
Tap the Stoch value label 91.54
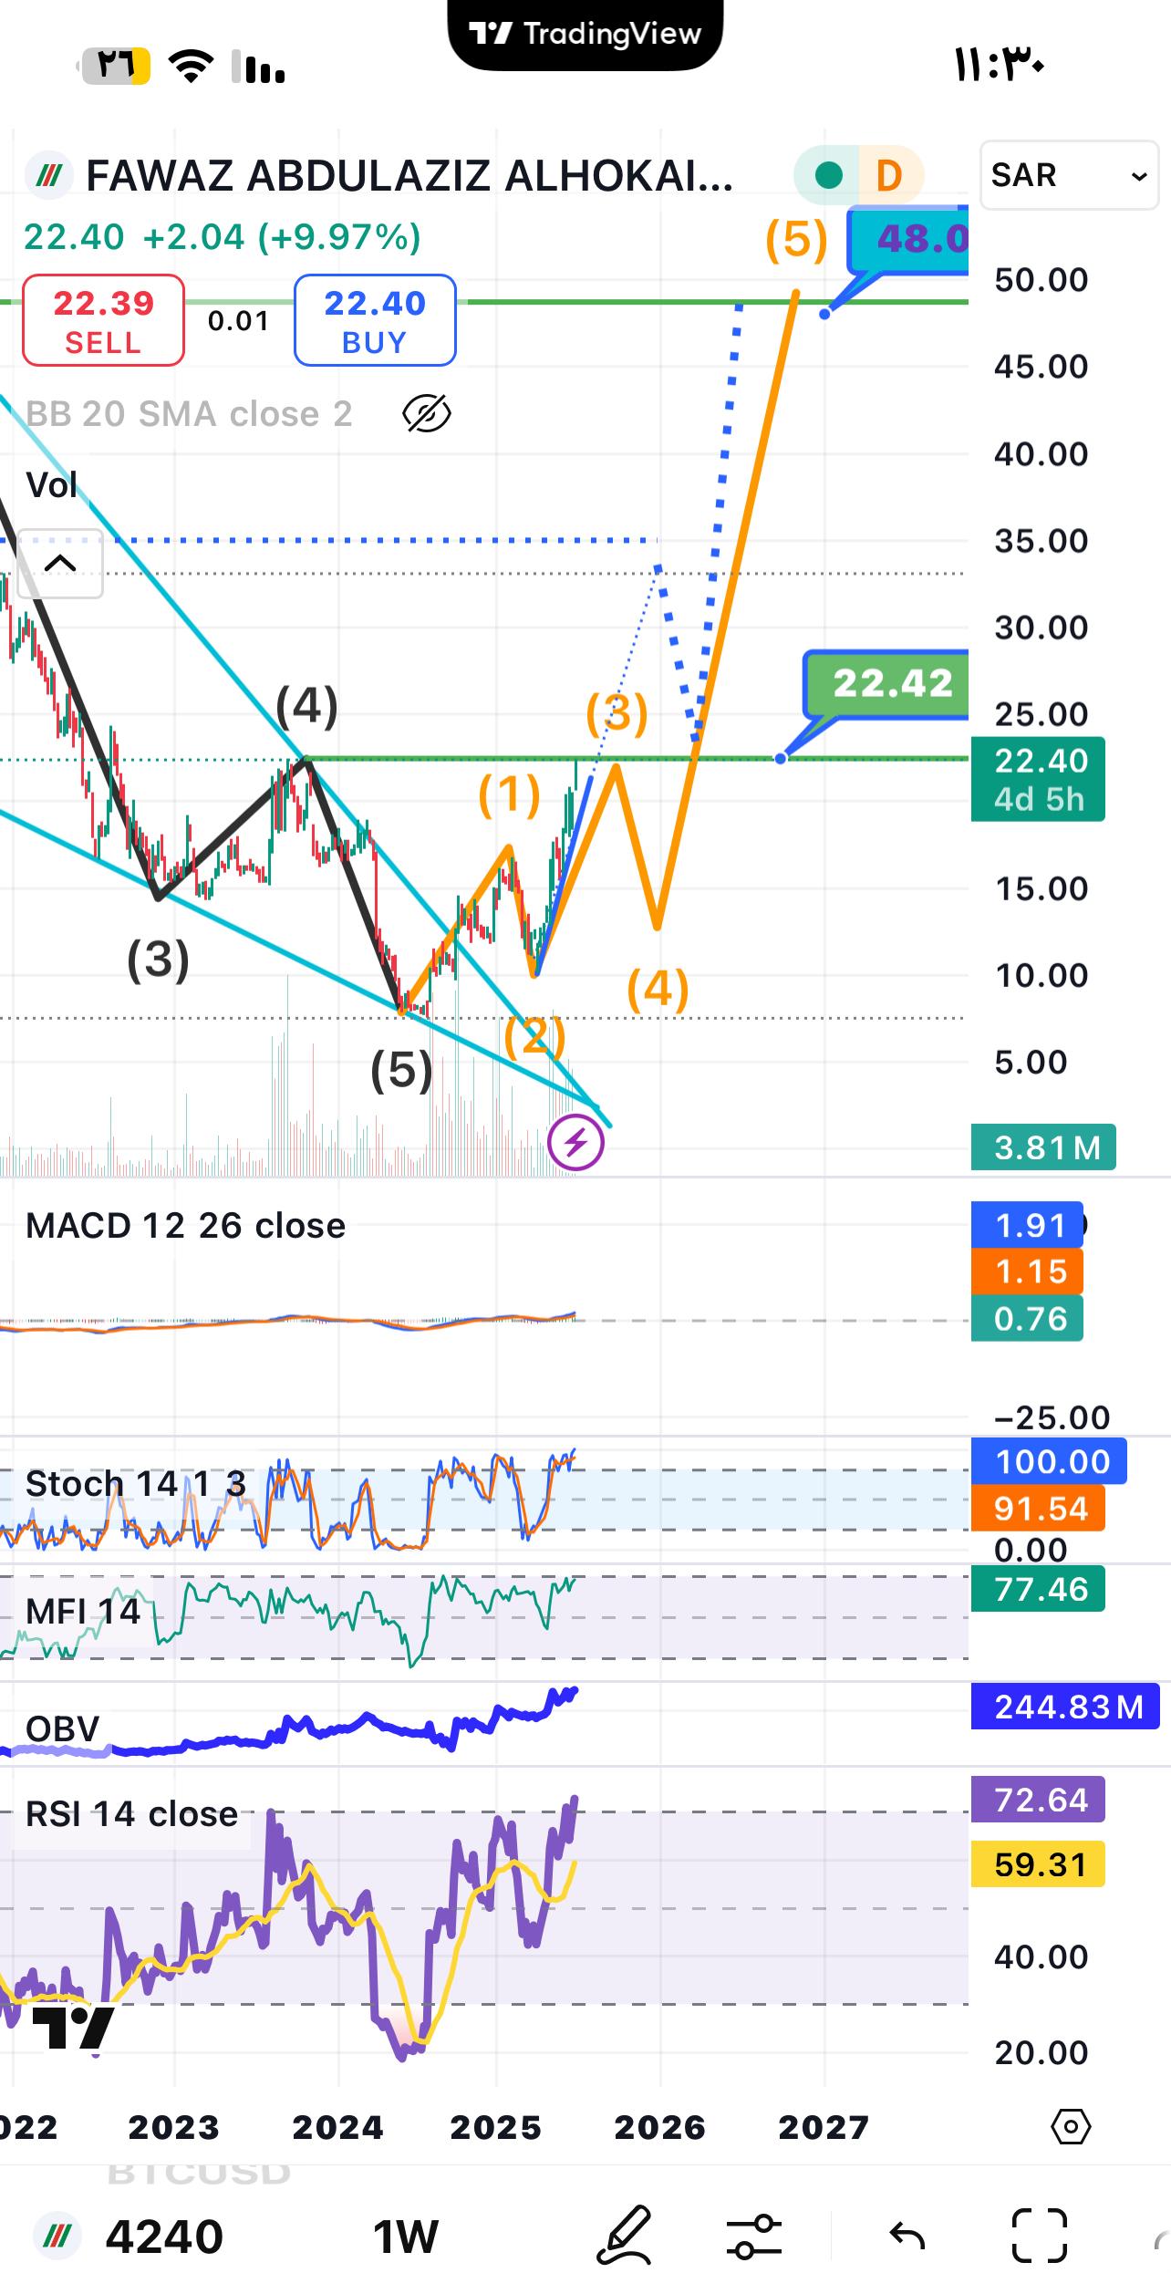point(1039,1508)
